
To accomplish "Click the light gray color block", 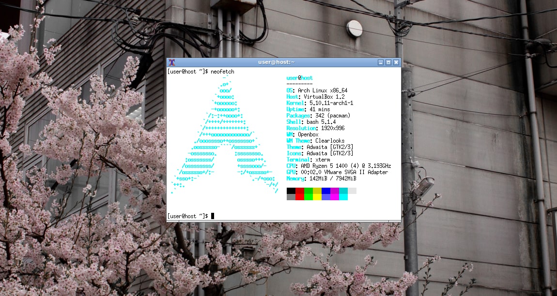I will coord(352,191).
